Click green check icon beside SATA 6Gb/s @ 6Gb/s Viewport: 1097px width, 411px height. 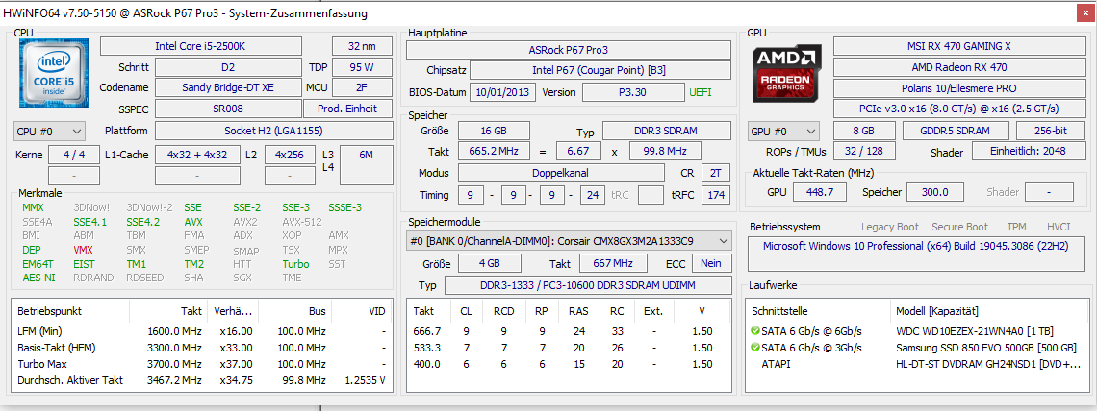click(754, 330)
